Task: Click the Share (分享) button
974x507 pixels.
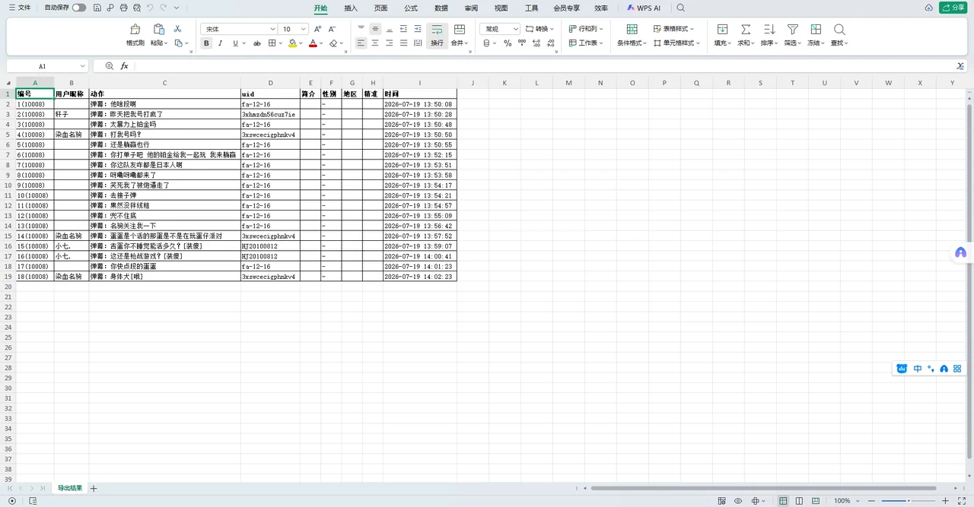Action: click(x=953, y=8)
